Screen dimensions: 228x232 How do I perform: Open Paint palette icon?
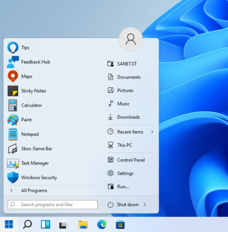(13, 120)
